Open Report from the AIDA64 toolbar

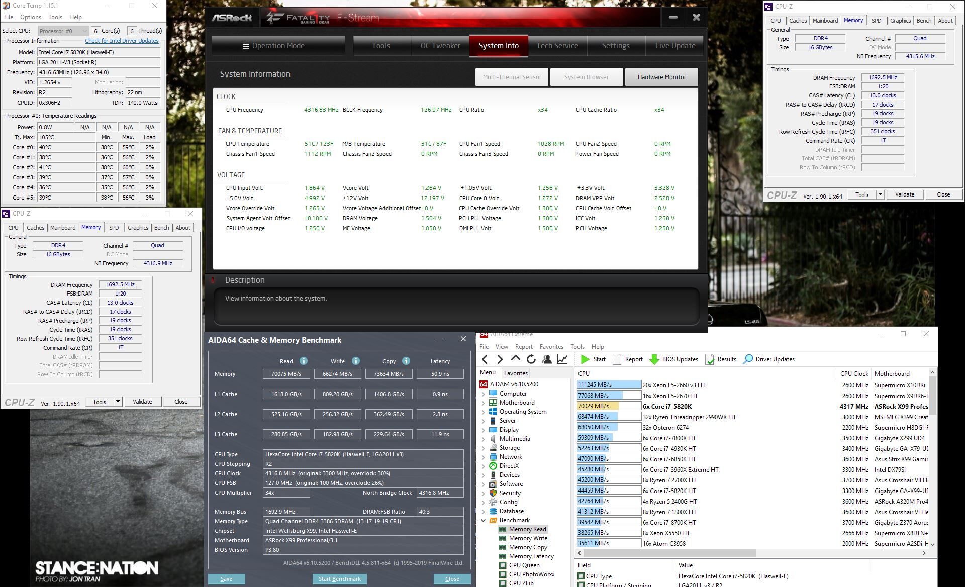tap(627, 359)
